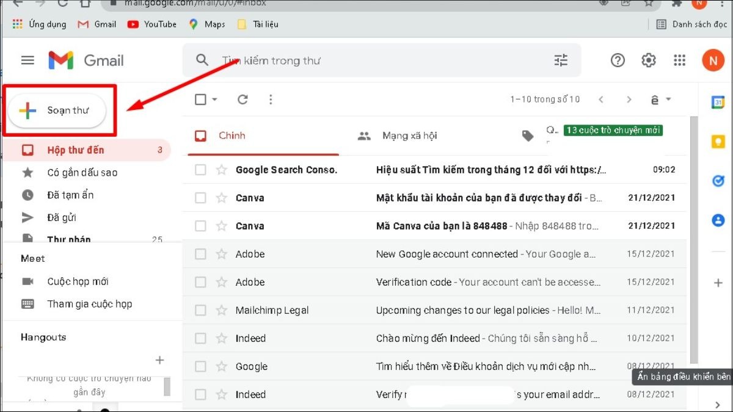Screen dimensions: 733x412
Task: Star the Google Search Console email
Action: [x=222, y=170]
